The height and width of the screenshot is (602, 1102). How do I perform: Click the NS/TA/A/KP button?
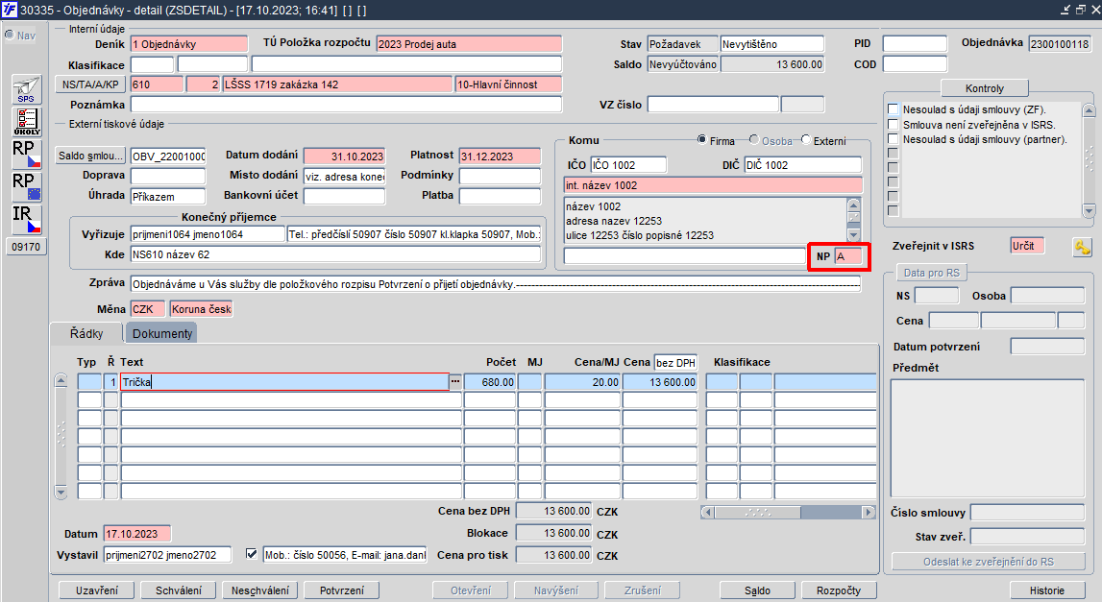[90, 84]
